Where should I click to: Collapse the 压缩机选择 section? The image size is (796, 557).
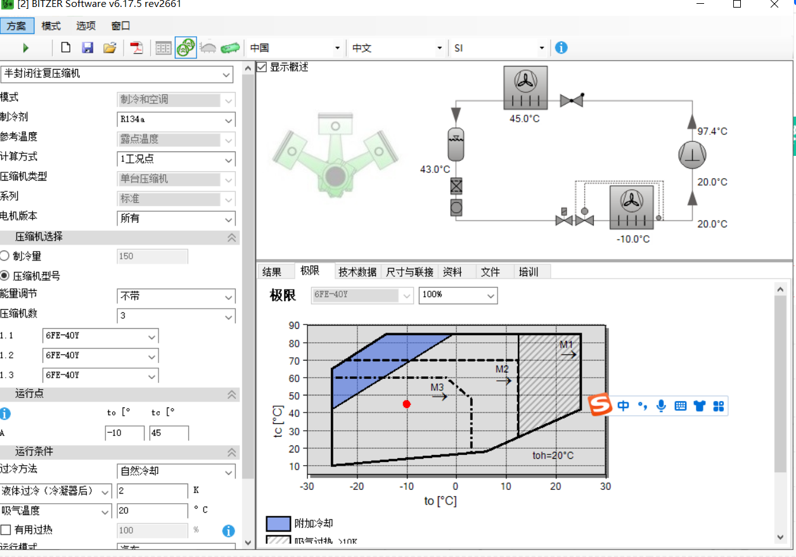point(232,238)
